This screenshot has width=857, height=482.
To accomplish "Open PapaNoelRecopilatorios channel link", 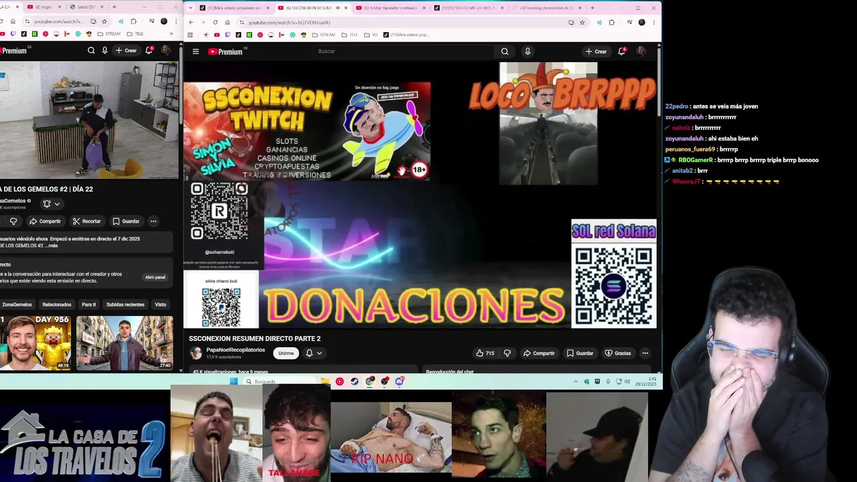I will (236, 350).
